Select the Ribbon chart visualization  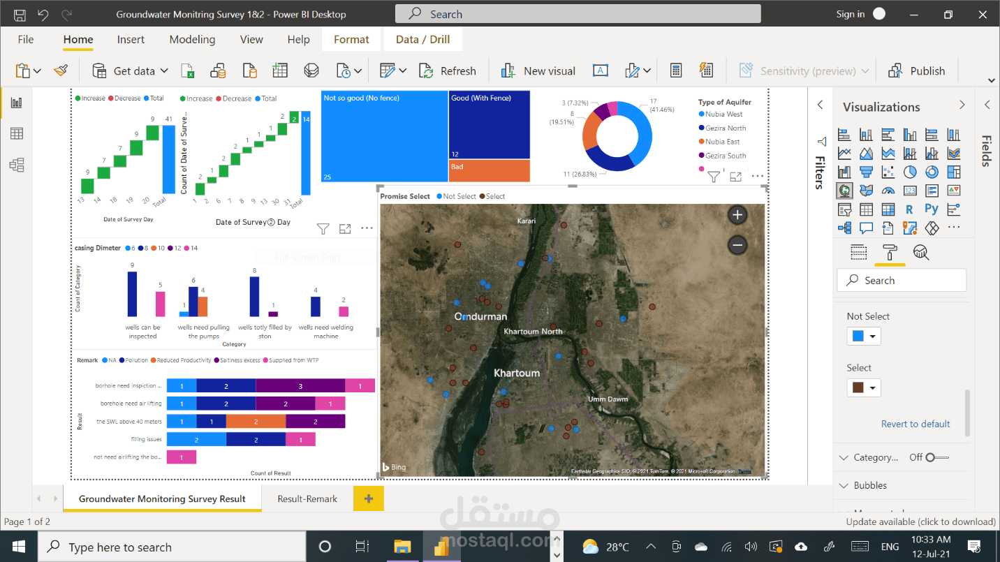[x=953, y=153]
